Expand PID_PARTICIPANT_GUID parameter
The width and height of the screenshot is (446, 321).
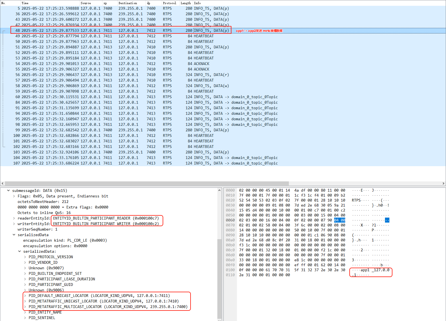[x=25, y=285]
